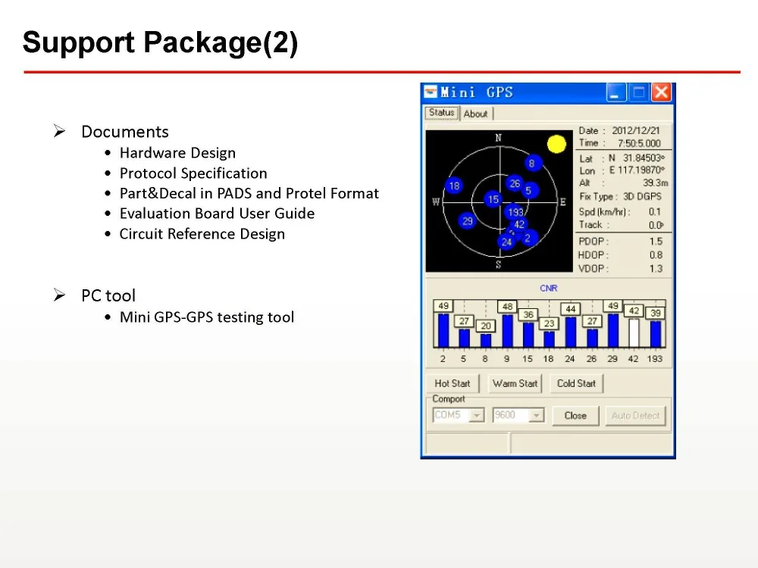Click the CNR value label 44

571,309
